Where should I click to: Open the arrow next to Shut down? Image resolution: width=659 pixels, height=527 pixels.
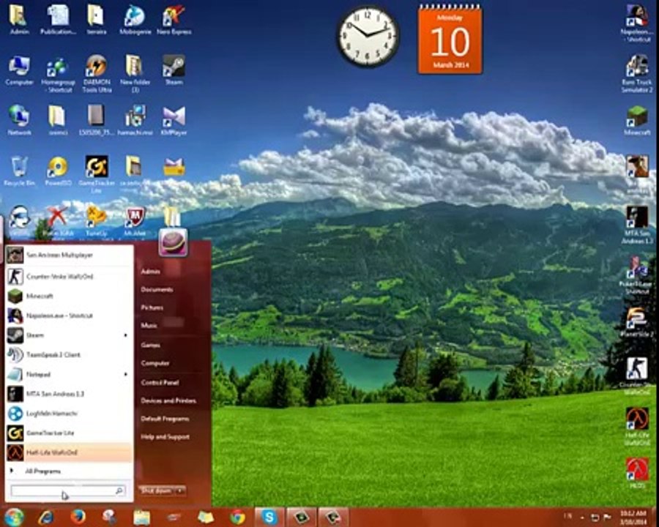pyautogui.click(x=180, y=490)
